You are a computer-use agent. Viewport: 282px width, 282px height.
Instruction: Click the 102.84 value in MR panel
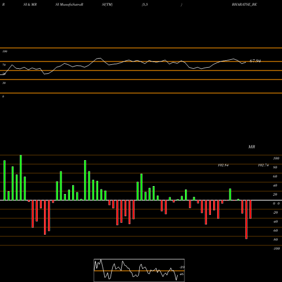pos(223,165)
